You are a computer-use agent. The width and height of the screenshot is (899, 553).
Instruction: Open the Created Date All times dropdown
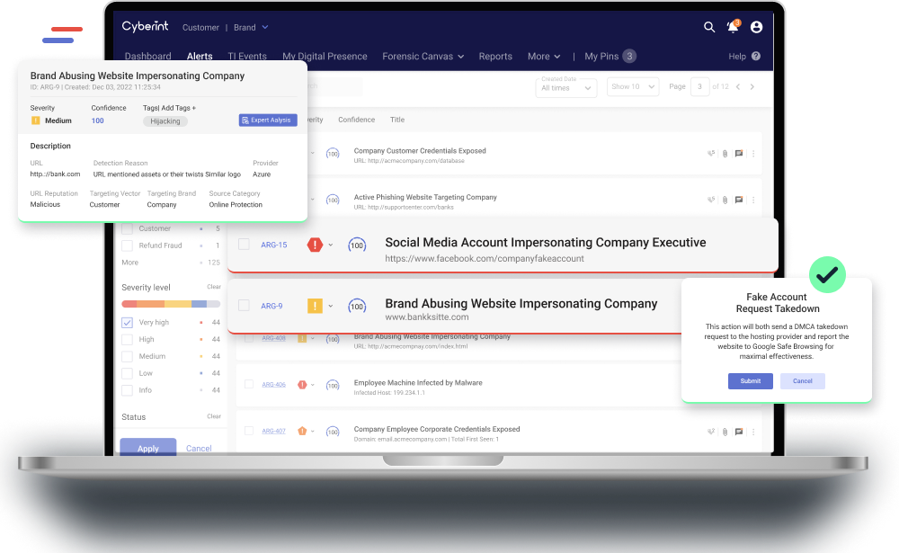point(565,88)
